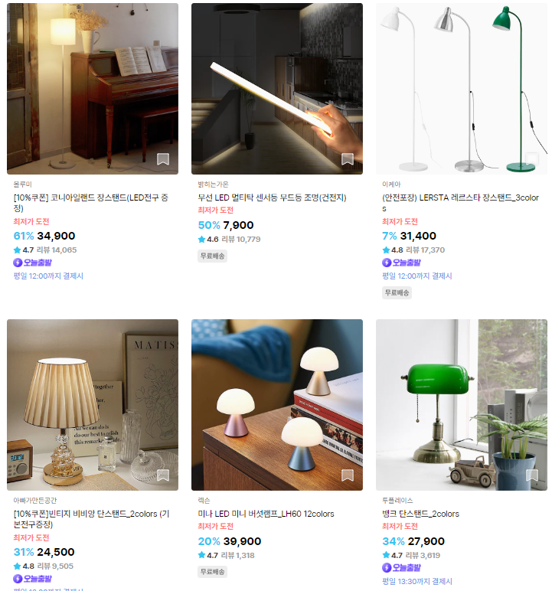The height and width of the screenshot is (591, 552).
Task: Open the three-color floor lamps image
Action: tap(461, 89)
